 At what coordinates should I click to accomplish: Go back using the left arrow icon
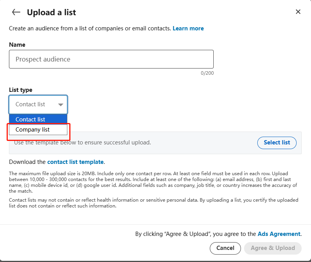click(16, 12)
